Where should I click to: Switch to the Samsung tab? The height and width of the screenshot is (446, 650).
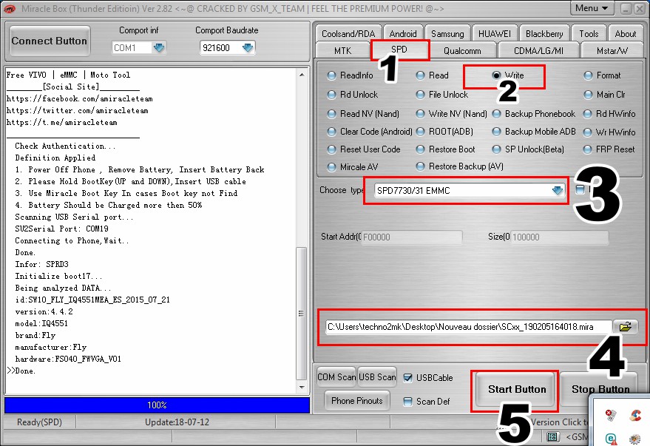[447, 33]
